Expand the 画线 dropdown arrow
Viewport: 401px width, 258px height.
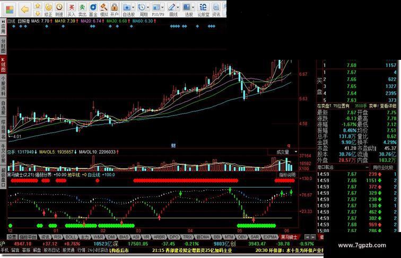178,7
